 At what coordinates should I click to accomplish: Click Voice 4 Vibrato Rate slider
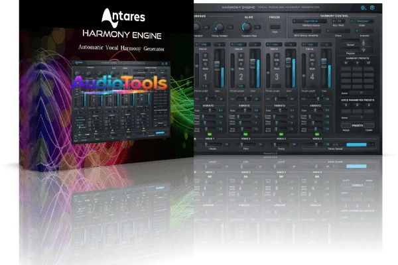tap(315, 111)
